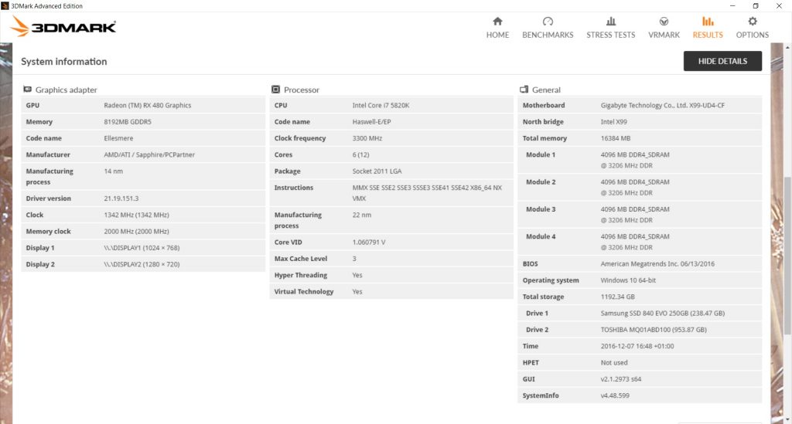792x424 pixels.
Task: Select the HPET Not used value
Action: tap(613, 362)
